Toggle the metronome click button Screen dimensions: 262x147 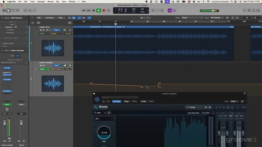pyautogui.click(x=175, y=11)
